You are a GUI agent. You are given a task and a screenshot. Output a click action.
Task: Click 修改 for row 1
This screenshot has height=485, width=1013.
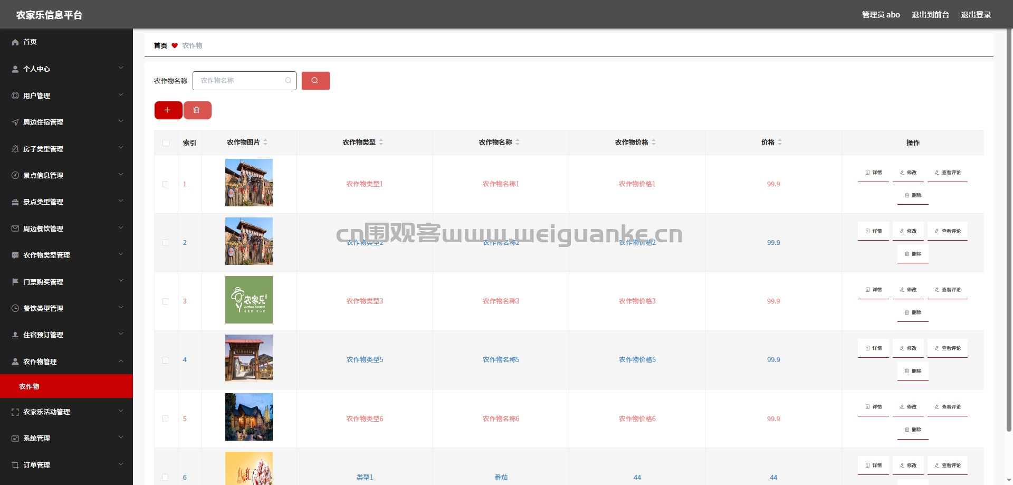(x=908, y=173)
